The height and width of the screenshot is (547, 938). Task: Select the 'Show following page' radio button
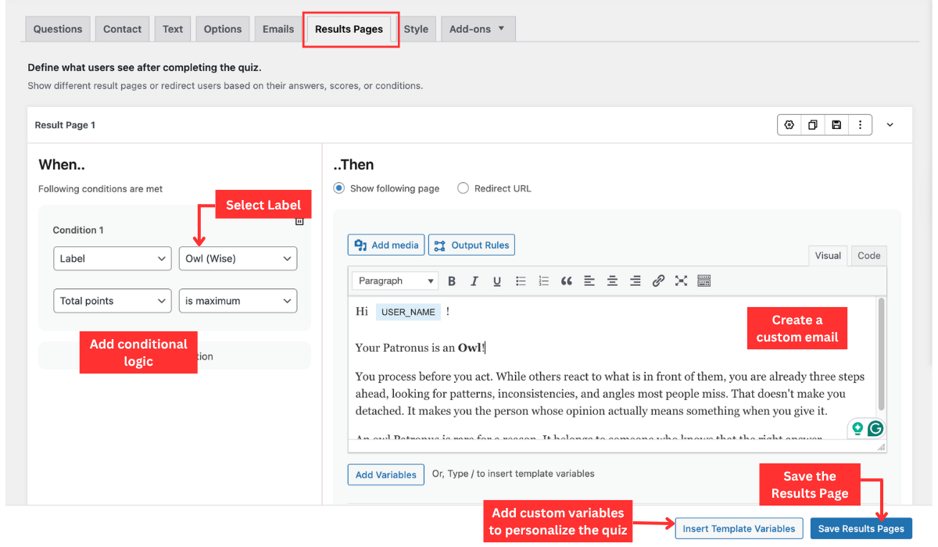tap(339, 188)
